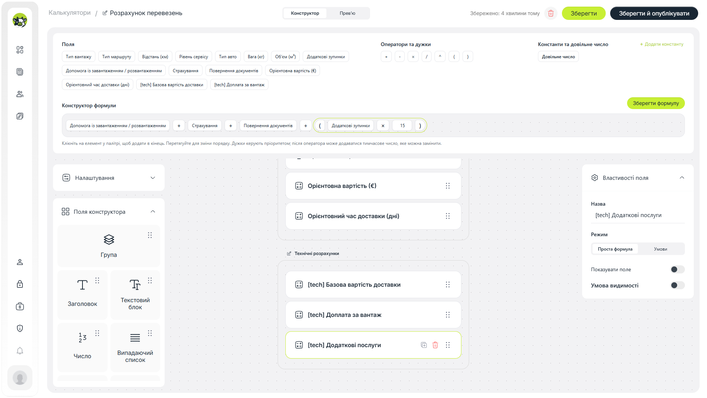Click the notification bell in sidebar
The width and height of the screenshot is (707, 398).
coord(20,350)
